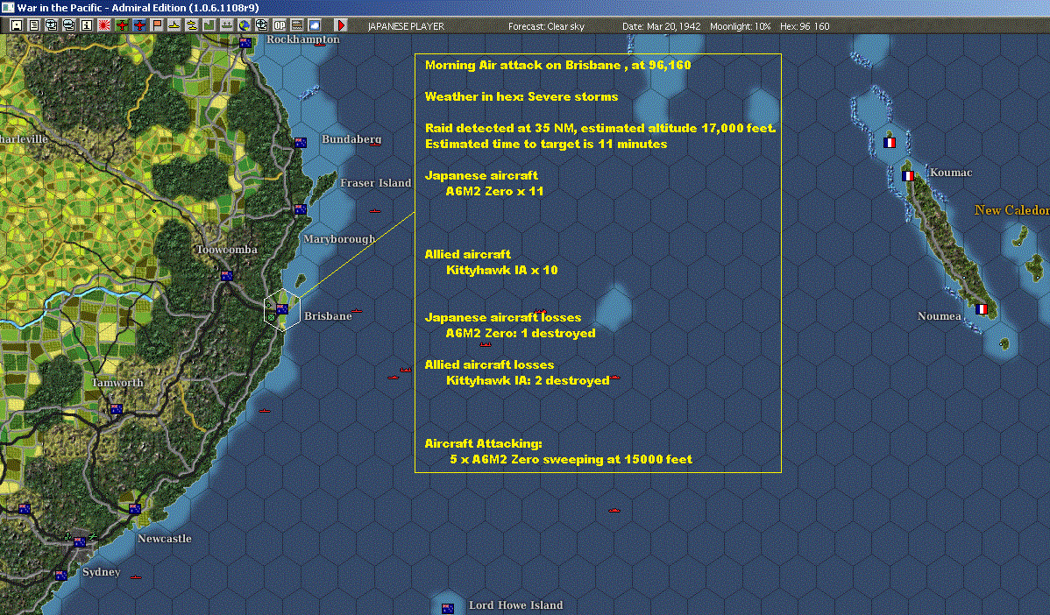Click '5 x A6M2 Zero sweeping' line
Screen dimensions: 1050x615
(571, 459)
